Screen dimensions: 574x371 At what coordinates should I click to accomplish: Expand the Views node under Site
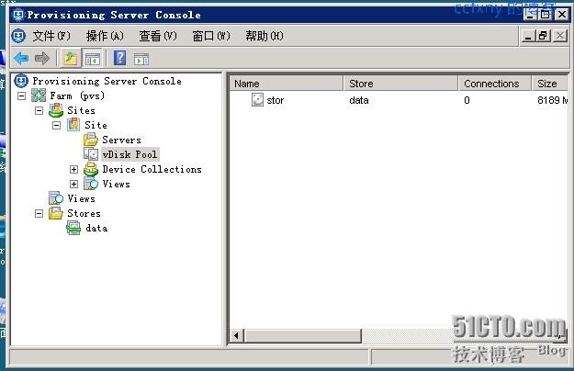click(x=74, y=184)
